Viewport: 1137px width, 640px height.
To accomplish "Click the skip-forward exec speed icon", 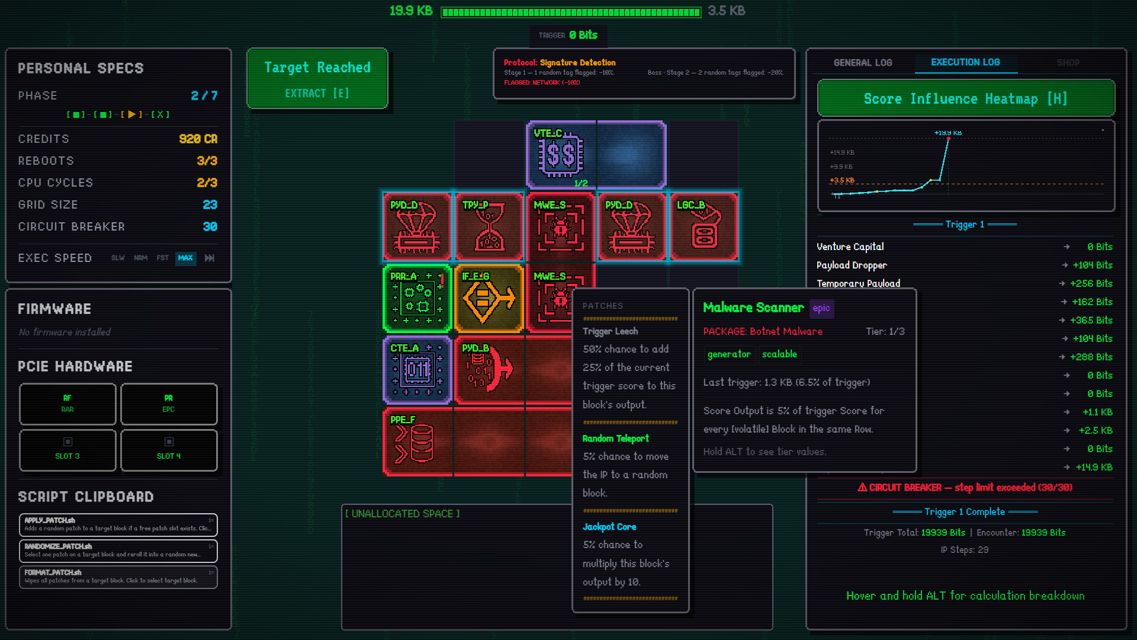I will click(x=210, y=258).
